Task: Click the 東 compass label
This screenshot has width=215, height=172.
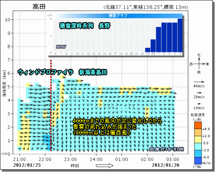Action: coord(207,64)
